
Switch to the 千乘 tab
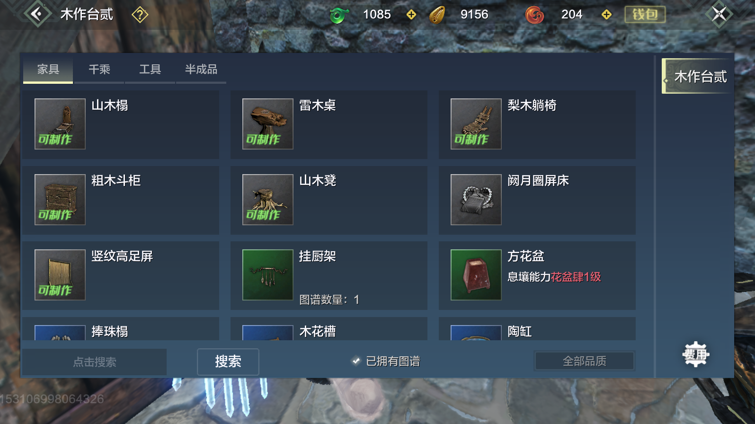coord(99,70)
